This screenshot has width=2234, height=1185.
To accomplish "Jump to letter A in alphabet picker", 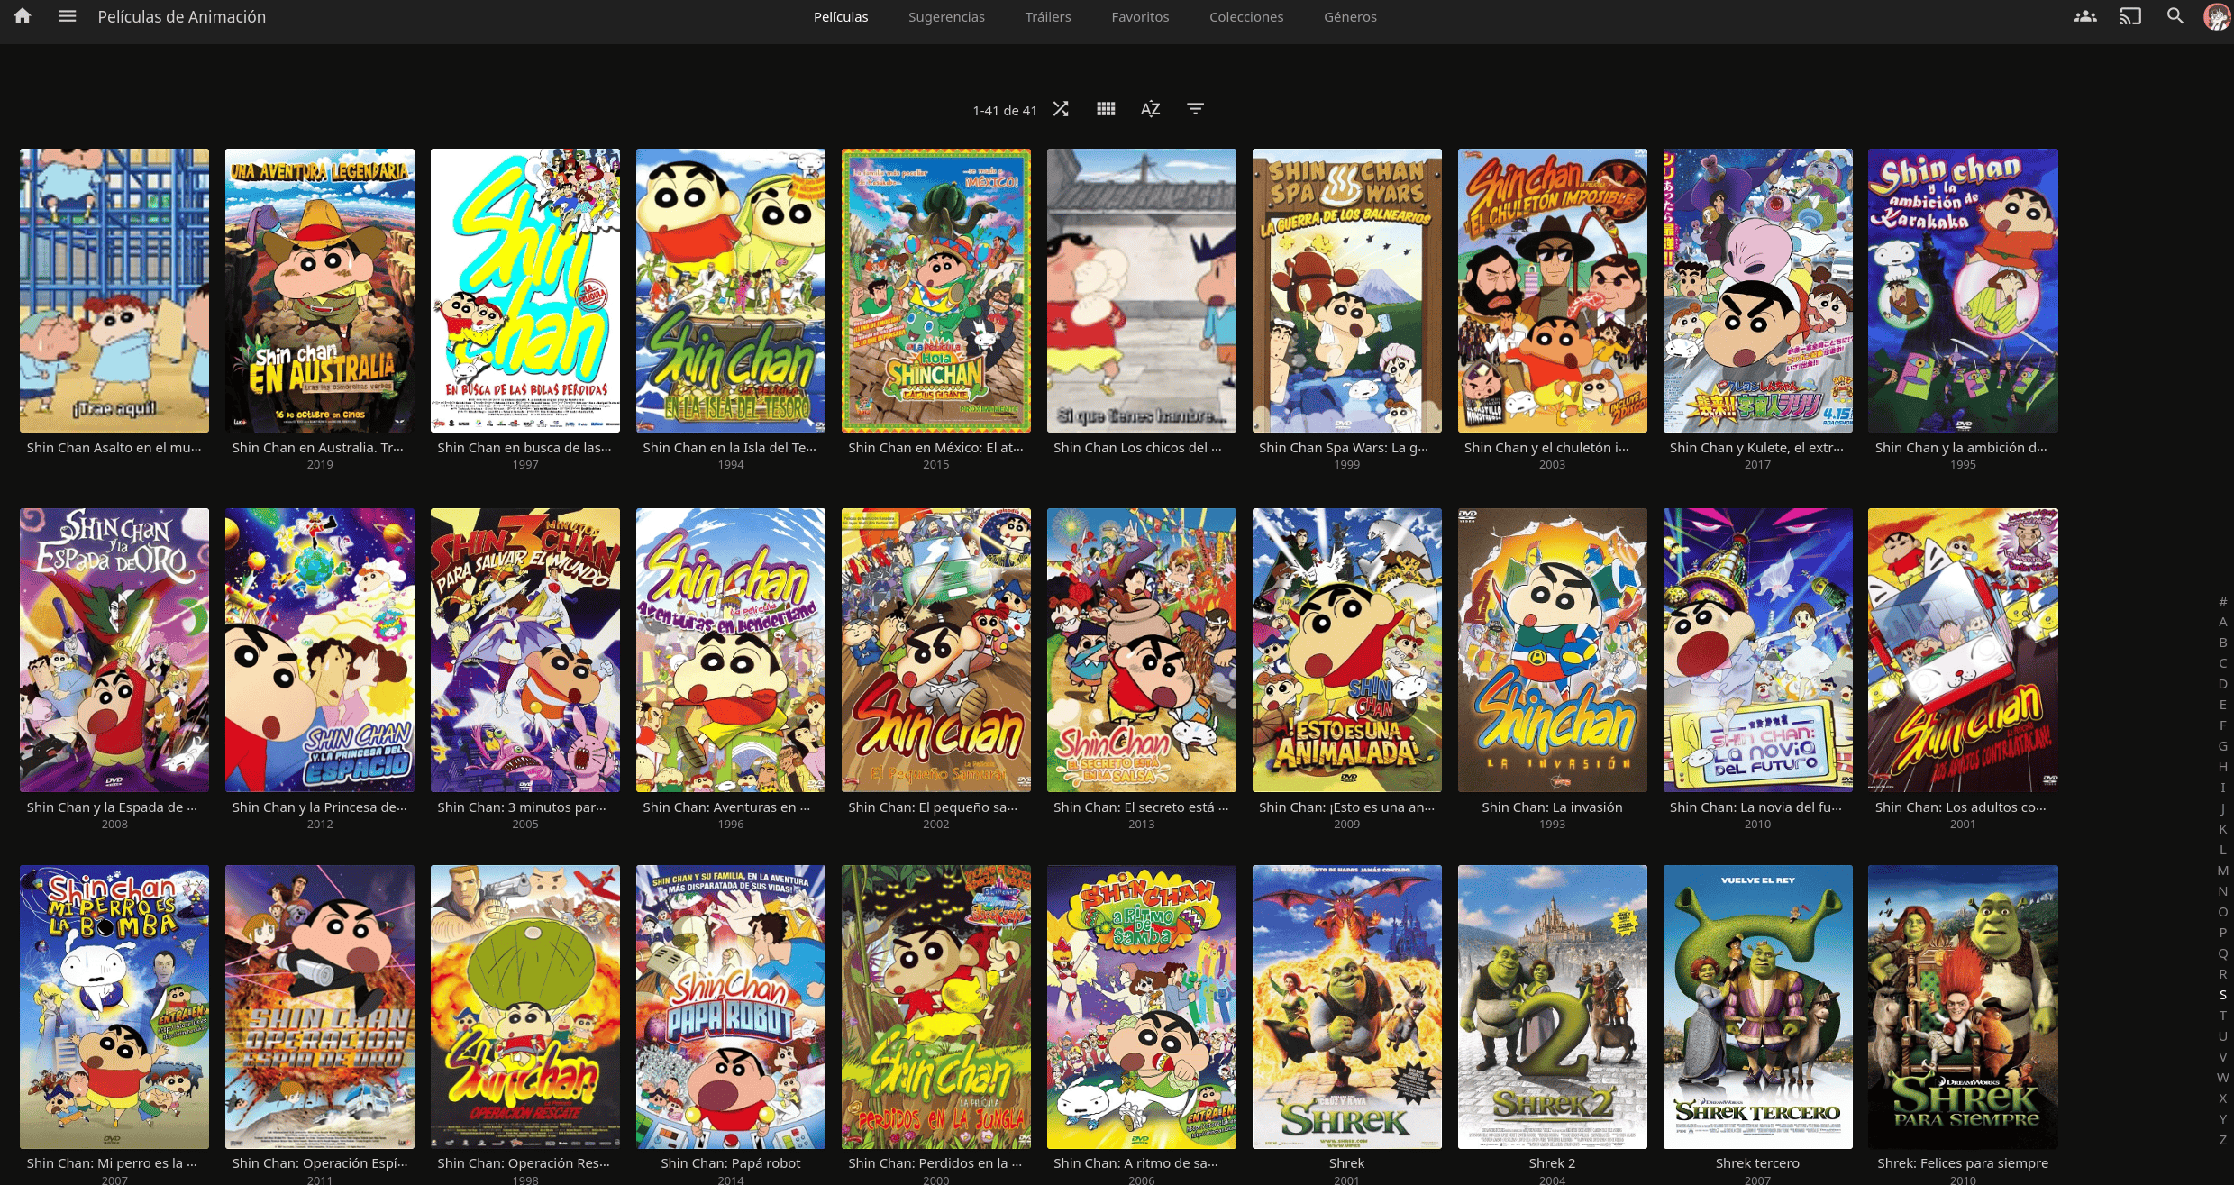I will point(2222,622).
